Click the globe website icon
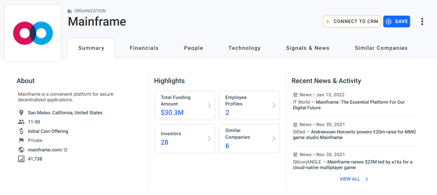 21,150
